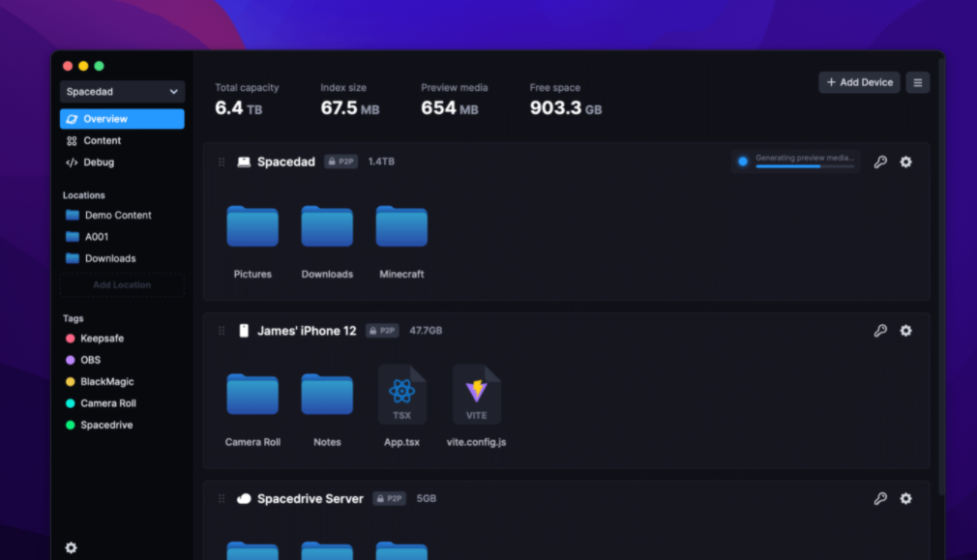
Task: Select the BlackMagic tag
Action: 100,382
